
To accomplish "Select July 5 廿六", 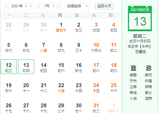I will pyautogui.click(x=8, y=47).
